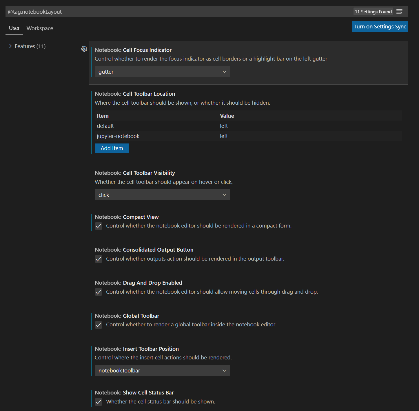Click Turn on Settings Sync

380,26
